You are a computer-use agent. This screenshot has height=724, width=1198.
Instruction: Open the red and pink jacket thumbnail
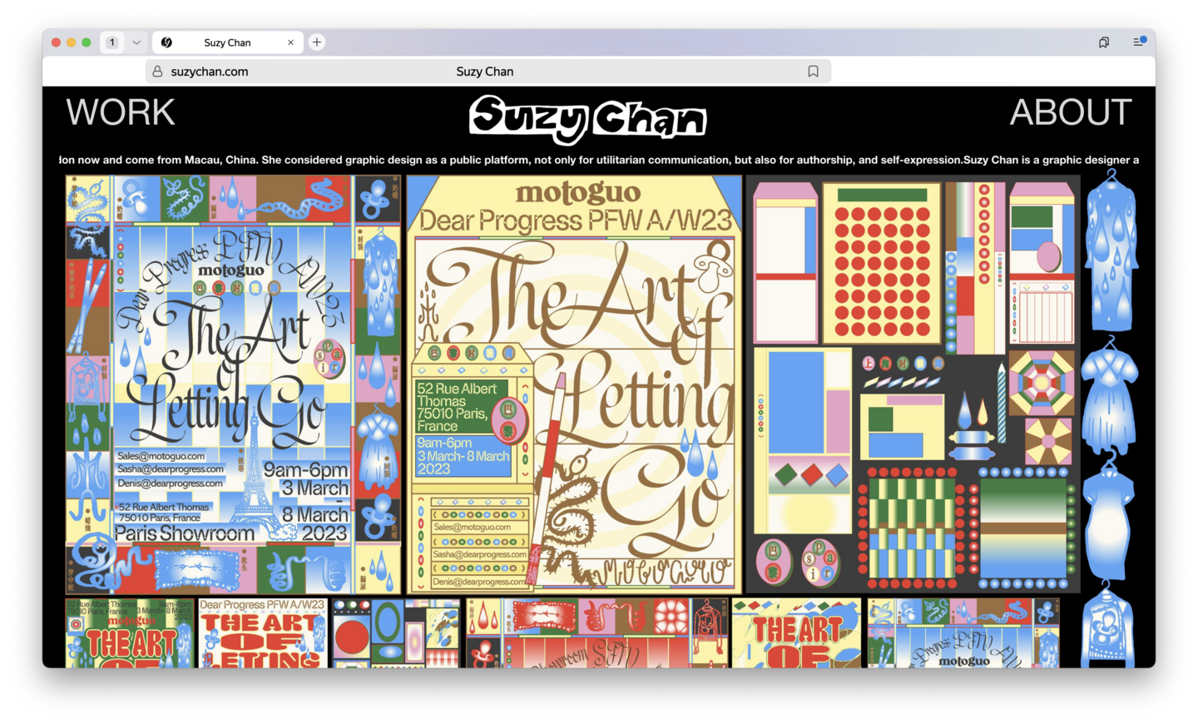pyautogui.click(x=597, y=632)
